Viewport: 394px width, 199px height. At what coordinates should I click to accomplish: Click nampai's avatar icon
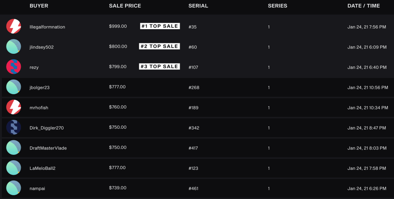(13, 188)
